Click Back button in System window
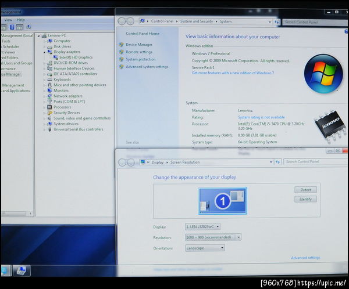This screenshot has width=349, height=289. 122,21
